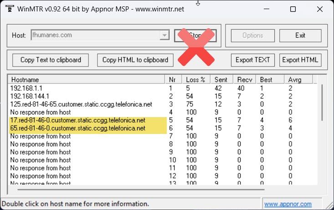This screenshot has width=334, height=210.
Task: Click the Exit button
Action: pyautogui.click(x=300, y=36)
